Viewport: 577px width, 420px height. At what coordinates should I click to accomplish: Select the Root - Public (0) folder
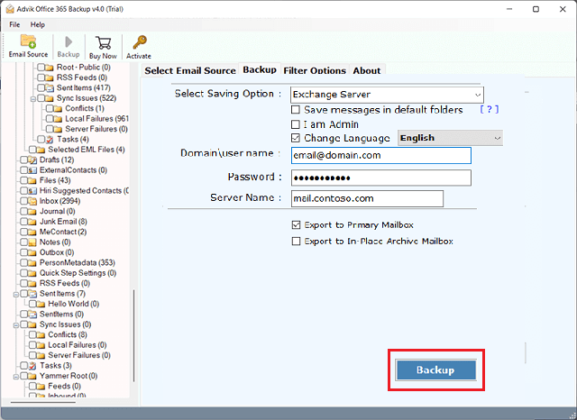[84, 67]
